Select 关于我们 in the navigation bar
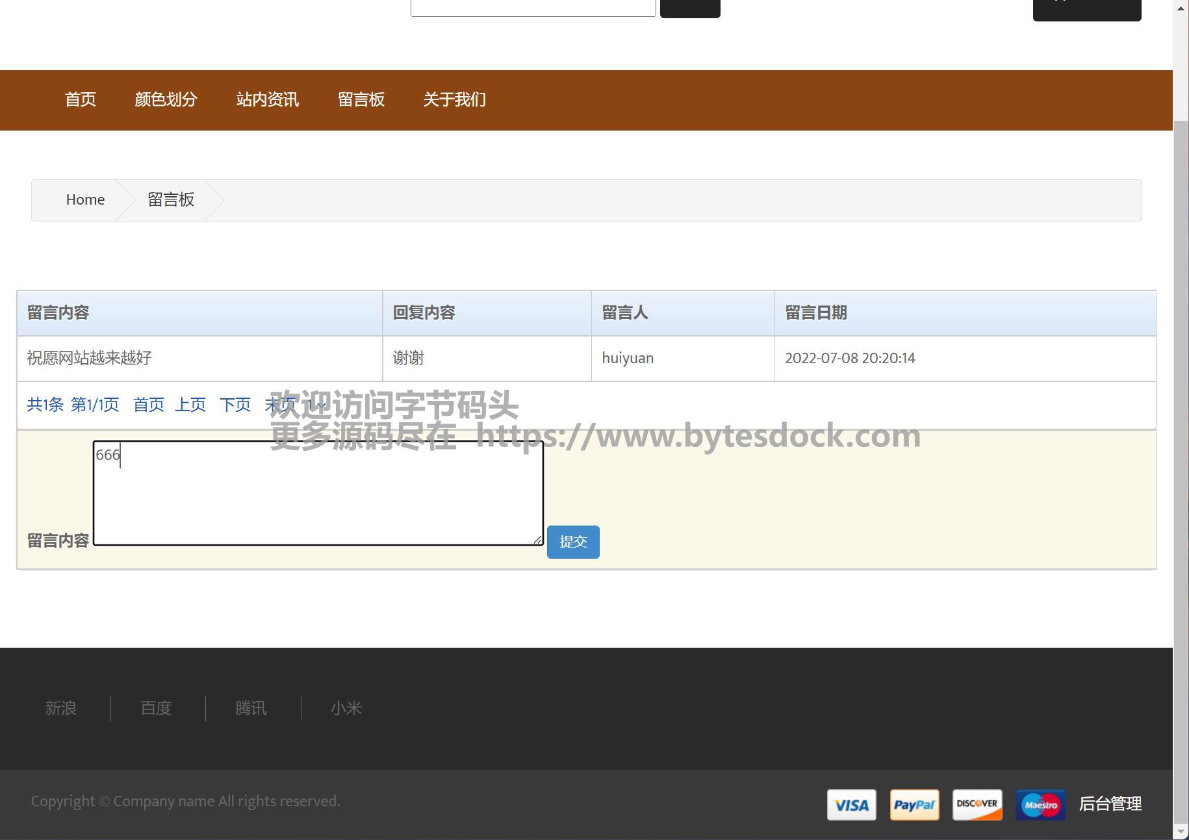The width and height of the screenshot is (1189, 840). point(454,100)
